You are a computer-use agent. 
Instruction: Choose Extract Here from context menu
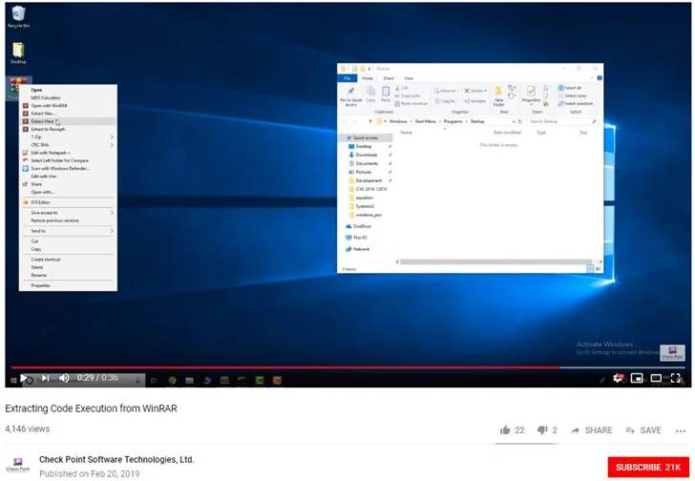tap(69, 121)
